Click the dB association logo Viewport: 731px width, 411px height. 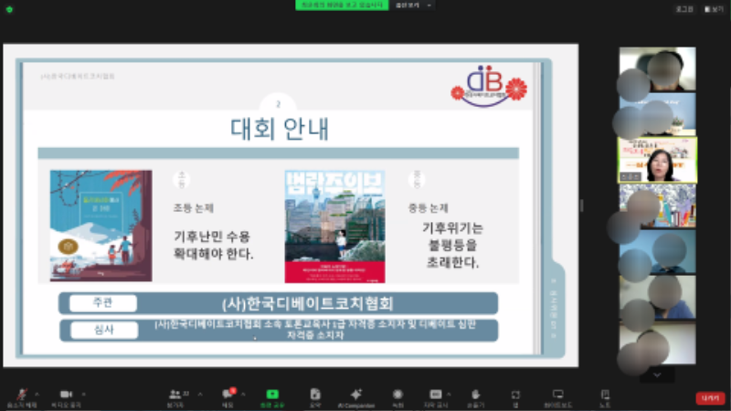489,86
